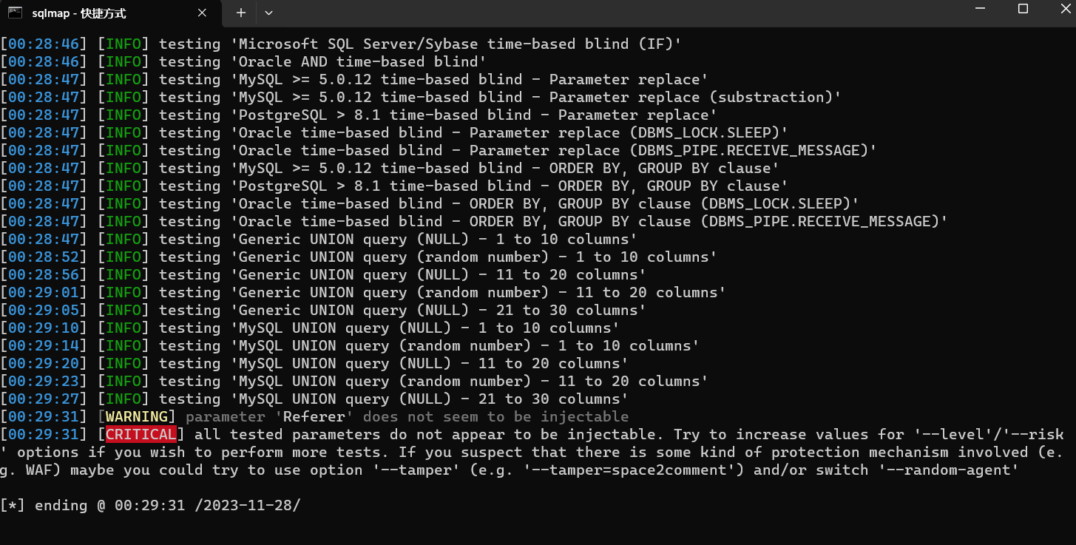This screenshot has height=545, width=1076.
Task: Click the sqlmap terminal icon in the tab
Action: pos(15,13)
